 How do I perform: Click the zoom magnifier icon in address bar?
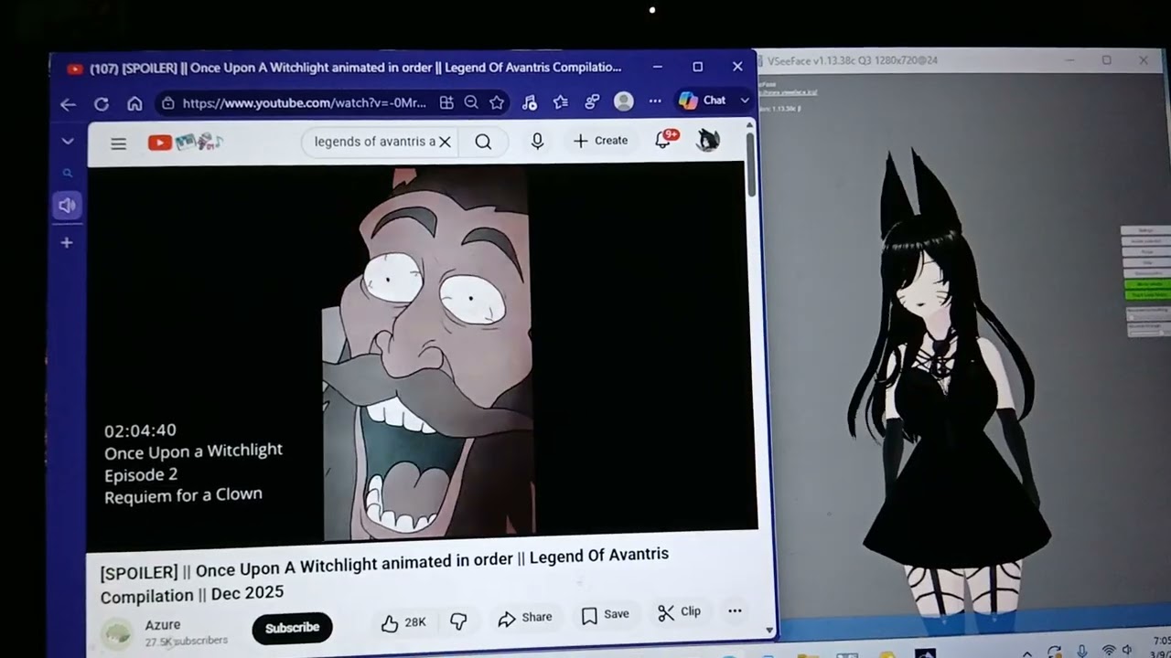[x=471, y=102]
